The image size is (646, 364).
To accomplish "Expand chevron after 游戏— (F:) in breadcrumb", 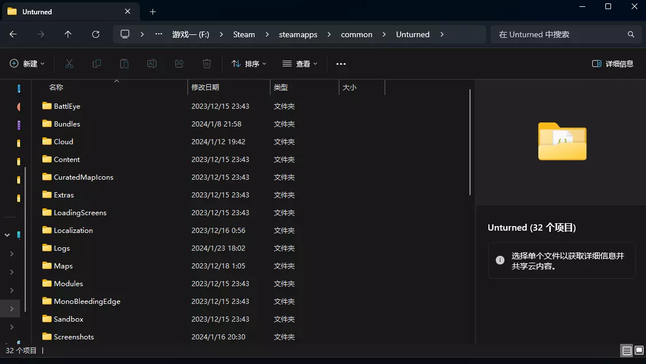I will [x=221, y=34].
